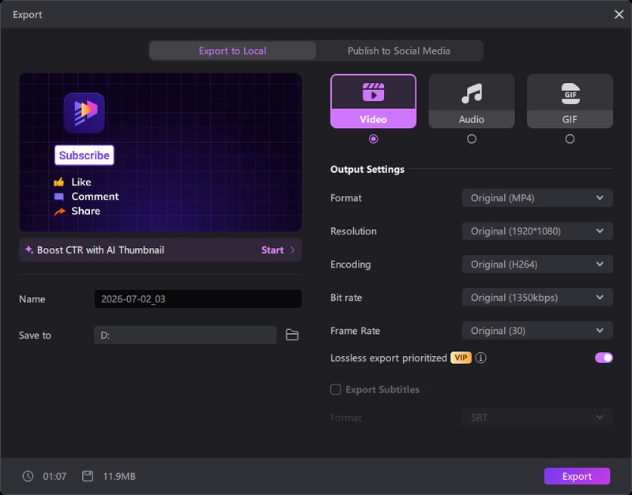Click the Subscribe button in the preview
Screen dimensions: 632x495
[x=85, y=155]
